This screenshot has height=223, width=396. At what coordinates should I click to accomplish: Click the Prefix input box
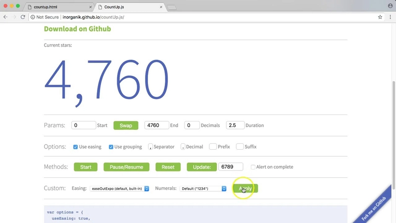click(213, 147)
